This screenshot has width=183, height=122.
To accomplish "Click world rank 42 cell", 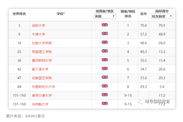I will pos(19,69).
